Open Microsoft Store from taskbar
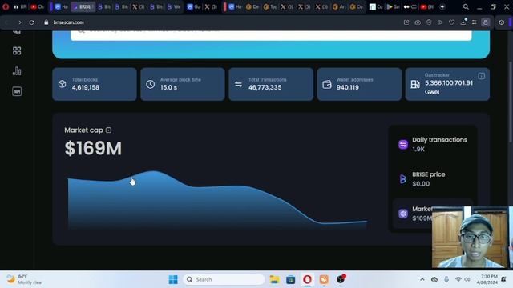This screenshot has width=513, height=288. tap(290, 279)
